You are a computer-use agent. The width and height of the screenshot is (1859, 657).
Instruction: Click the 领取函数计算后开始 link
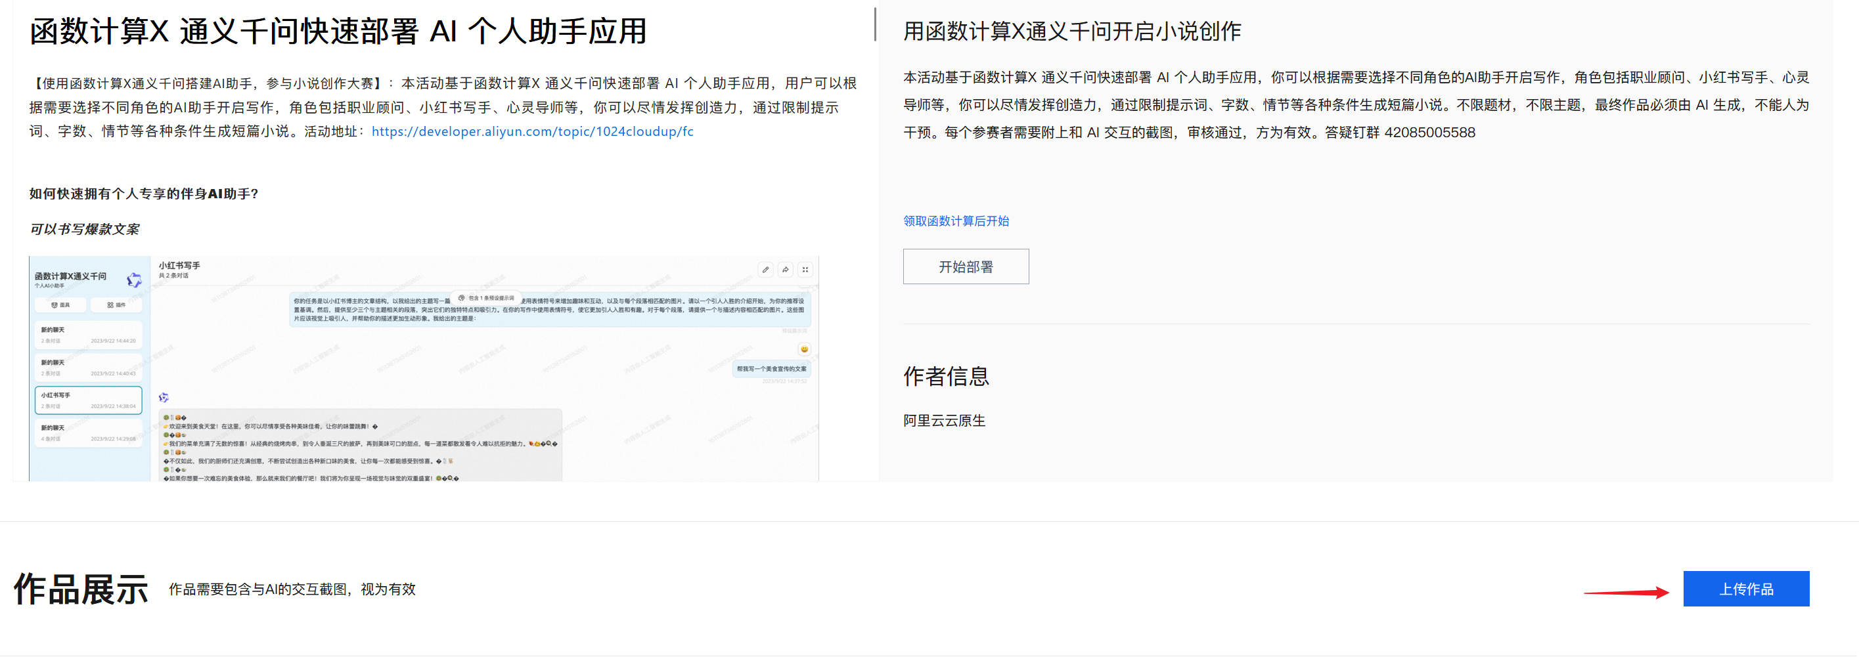click(x=956, y=221)
